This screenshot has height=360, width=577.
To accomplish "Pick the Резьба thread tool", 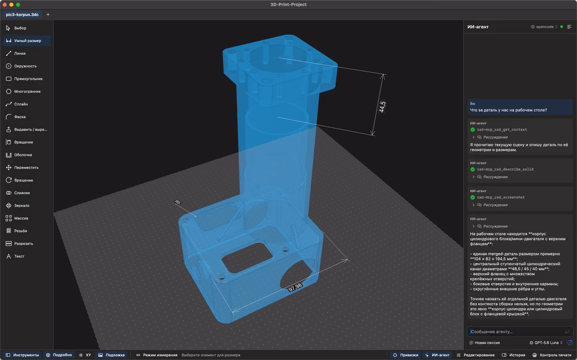I will [x=27, y=231].
